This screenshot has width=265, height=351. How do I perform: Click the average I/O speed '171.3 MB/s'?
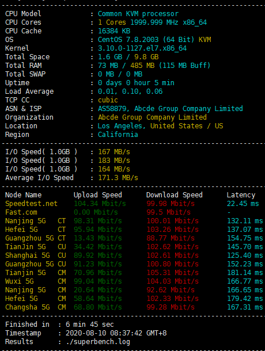point(118,178)
